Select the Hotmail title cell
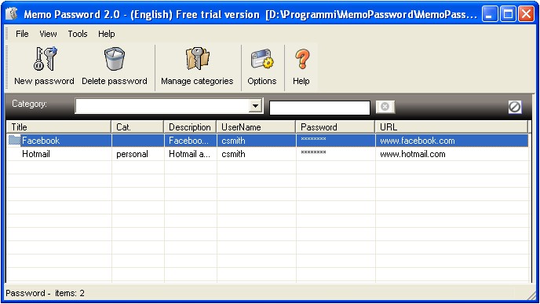Screen dimensions: 540x304 tap(36, 154)
